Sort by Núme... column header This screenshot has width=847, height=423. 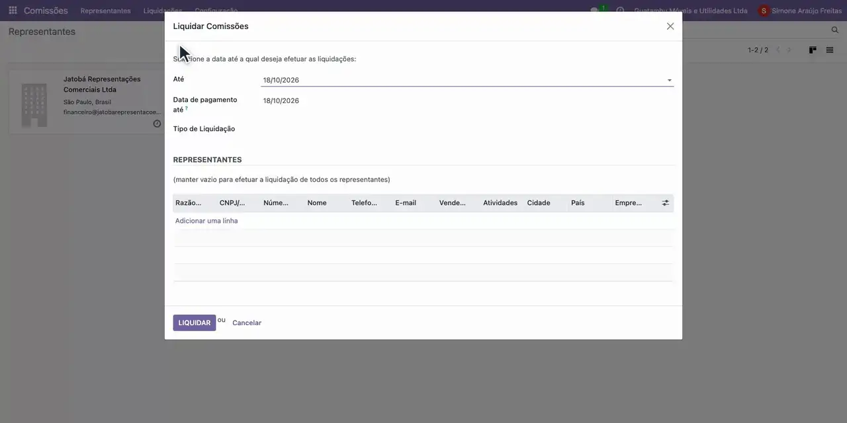[x=283, y=203]
